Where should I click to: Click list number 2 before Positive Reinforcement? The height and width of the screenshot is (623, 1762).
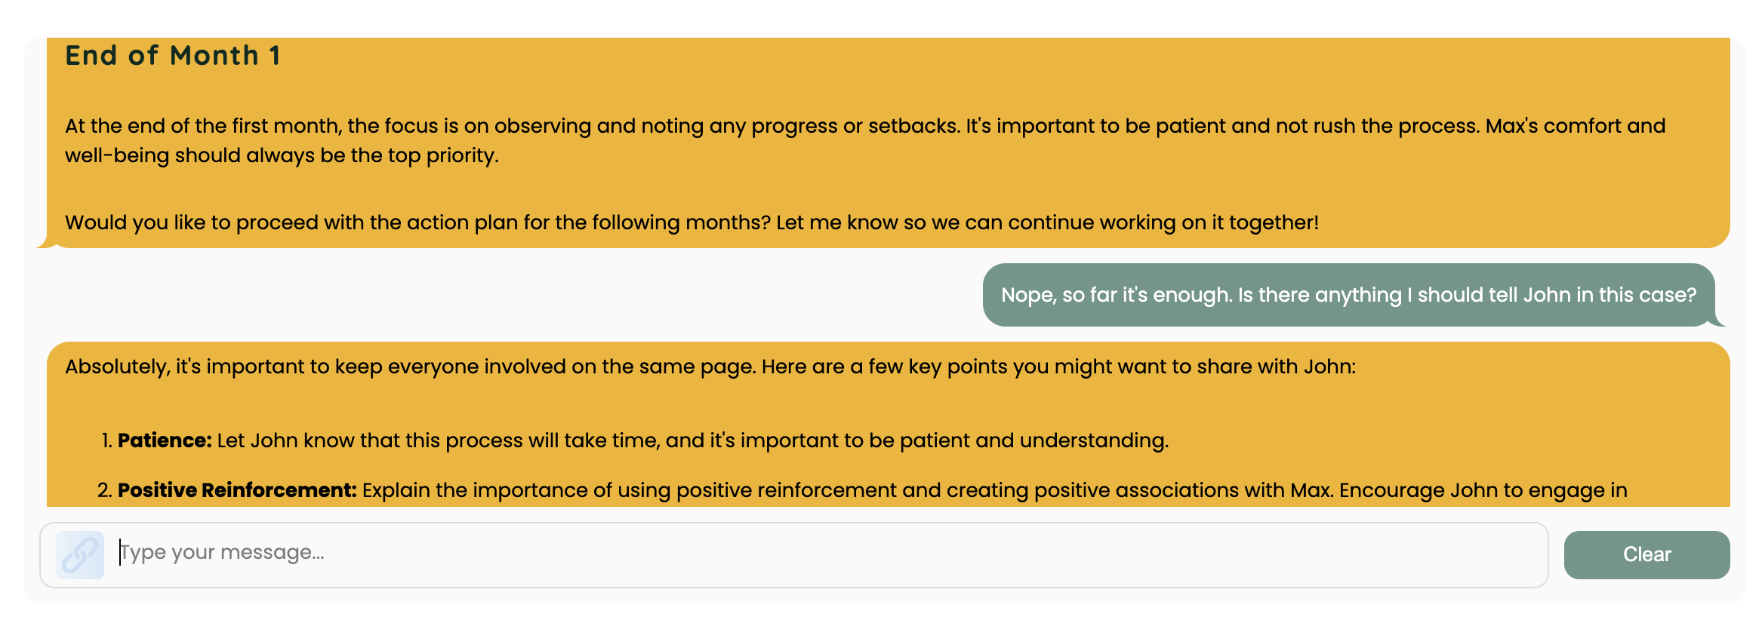[x=105, y=490]
